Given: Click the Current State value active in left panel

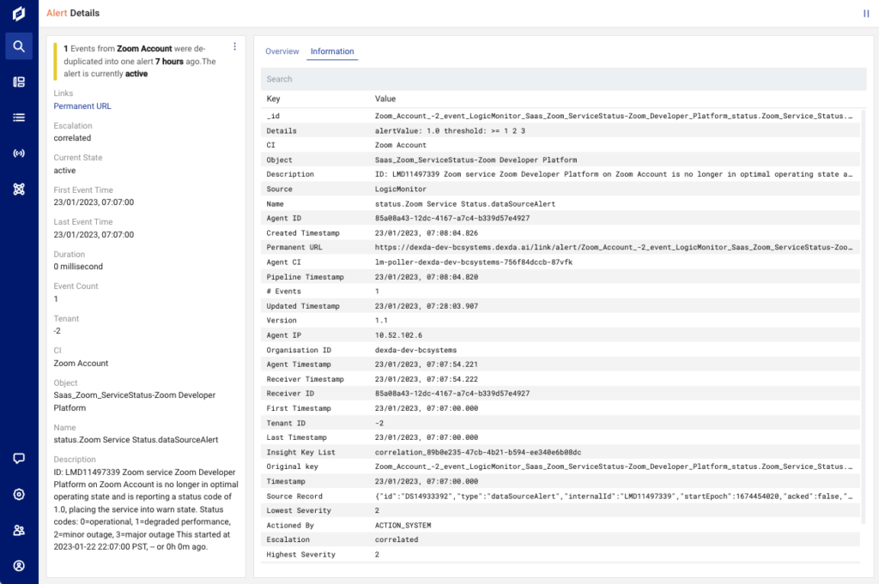Looking at the screenshot, I should [64, 170].
